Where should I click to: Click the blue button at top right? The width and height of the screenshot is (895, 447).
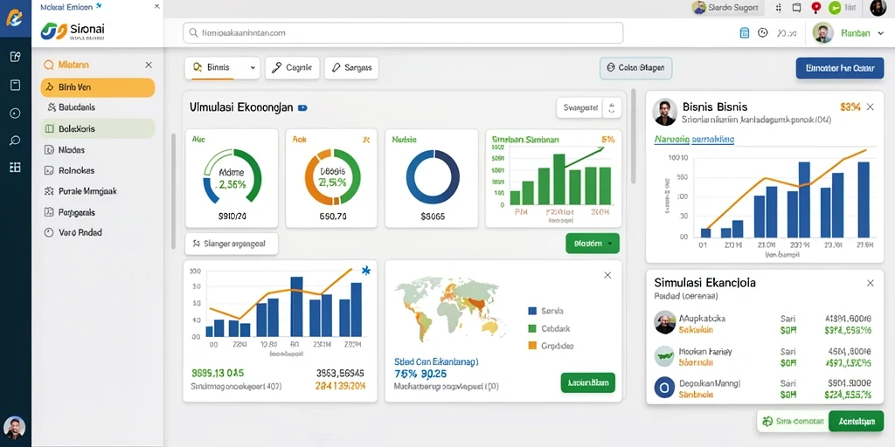tap(840, 68)
